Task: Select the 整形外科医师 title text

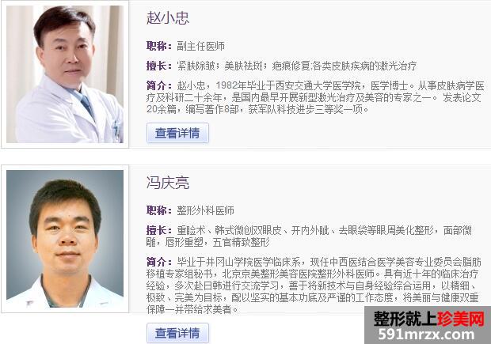Action: point(205,210)
